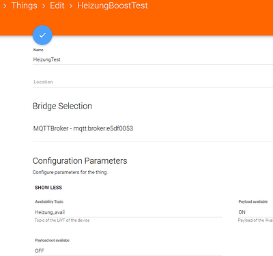
Task: Edit Payload not available field OFF
Action: 128,251
